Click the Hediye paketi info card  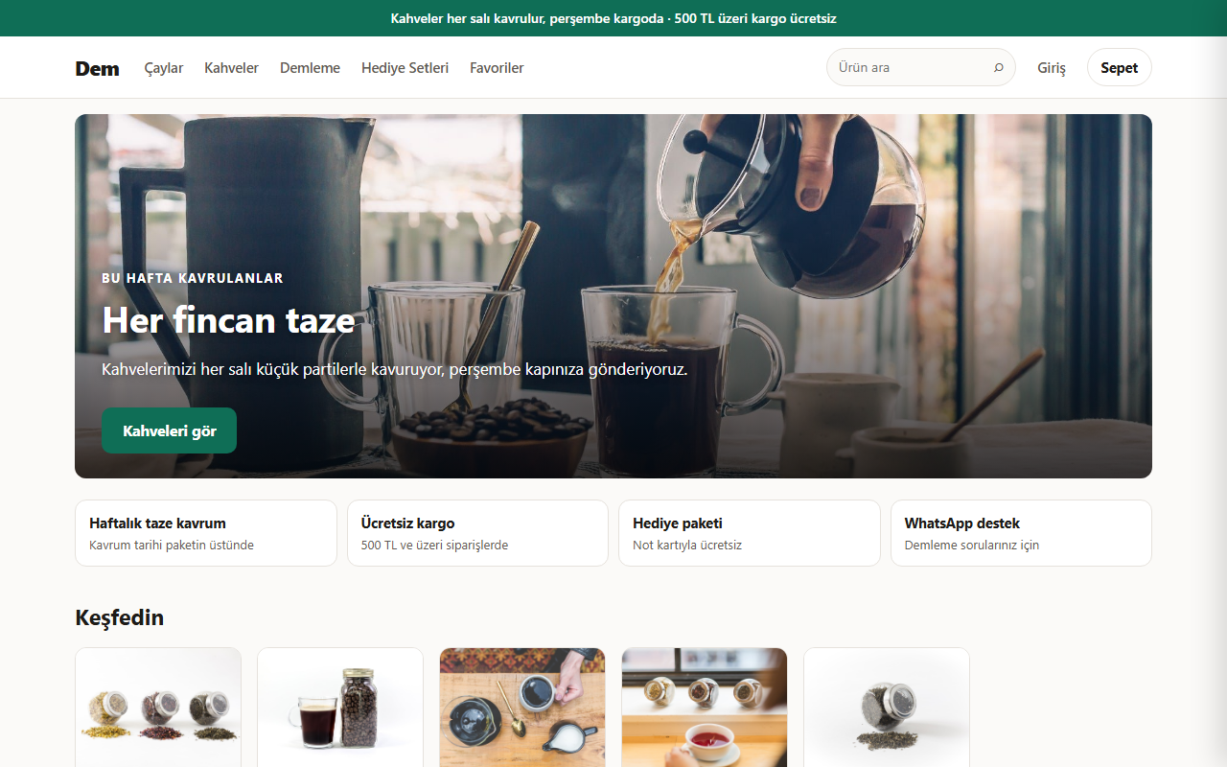coord(750,533)
